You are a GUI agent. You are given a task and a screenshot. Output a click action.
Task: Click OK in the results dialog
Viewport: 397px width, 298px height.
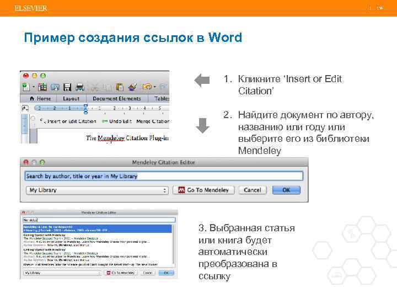click(166, 273)
